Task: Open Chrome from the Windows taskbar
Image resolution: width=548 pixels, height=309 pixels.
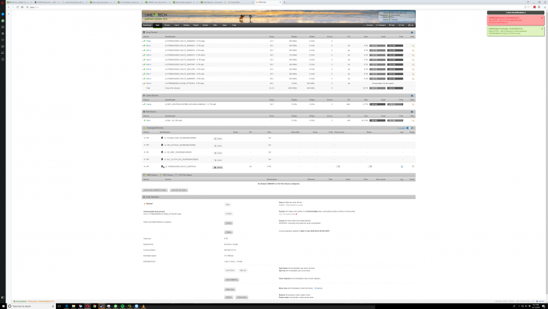Action: (x=94, y=306)
